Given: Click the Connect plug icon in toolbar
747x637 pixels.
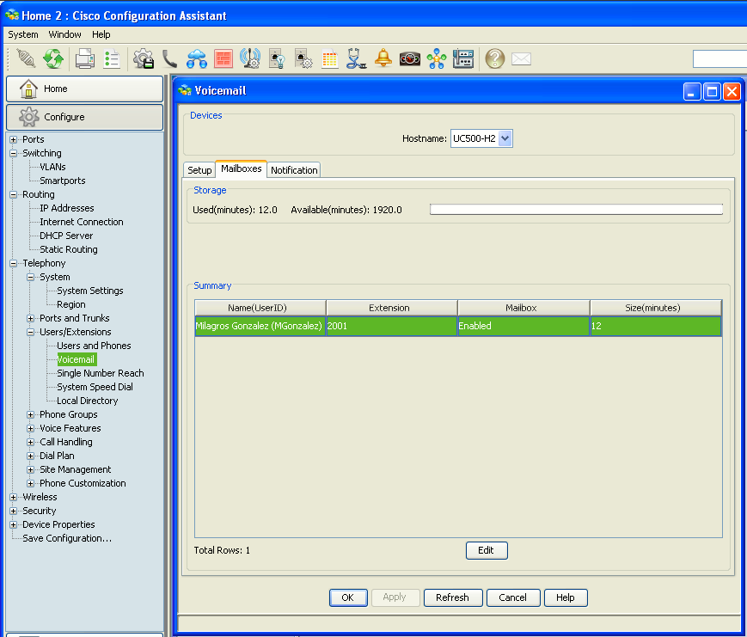Looking at the screenshot, I should click(26, 58).
